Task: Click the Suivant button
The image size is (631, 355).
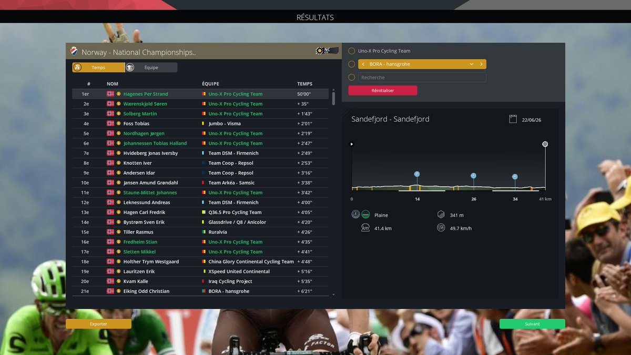Action: tap(532, 324)
